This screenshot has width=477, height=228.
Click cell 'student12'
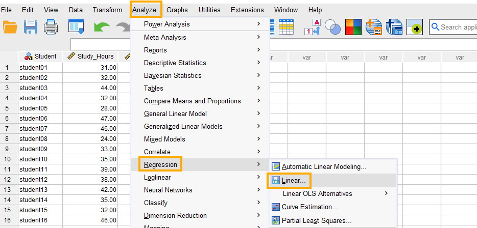[40, 180]
